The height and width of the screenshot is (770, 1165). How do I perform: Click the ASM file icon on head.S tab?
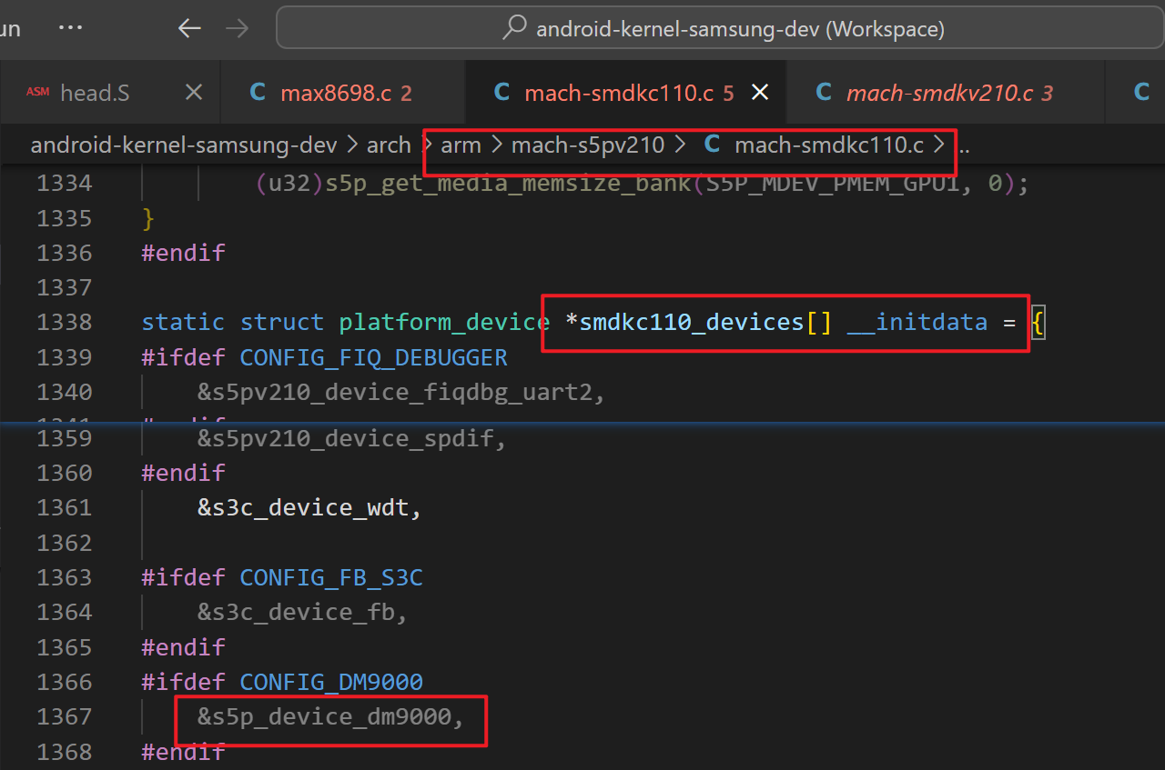tap(37, 92)
